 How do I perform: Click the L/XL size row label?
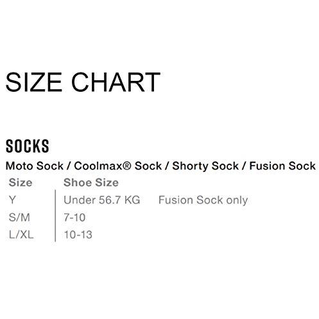21,235
